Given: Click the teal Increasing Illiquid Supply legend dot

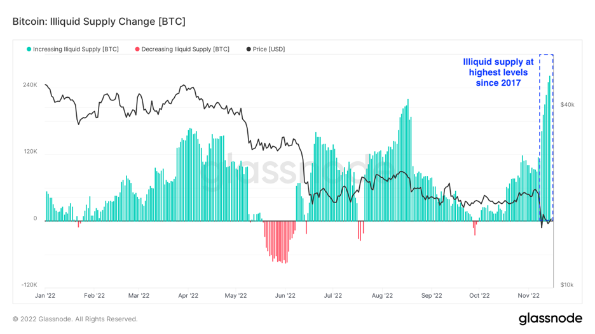Looking at the screenshot, I should [x=29, y=49].
